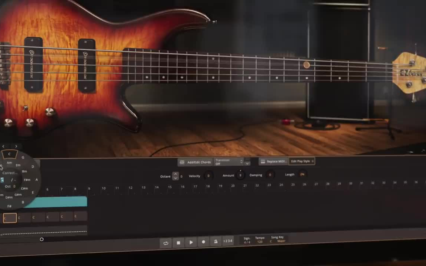This screenshot has width=426, height=266.
Task: Open the Edit Play Style menu
Action: tap(302, 161)
